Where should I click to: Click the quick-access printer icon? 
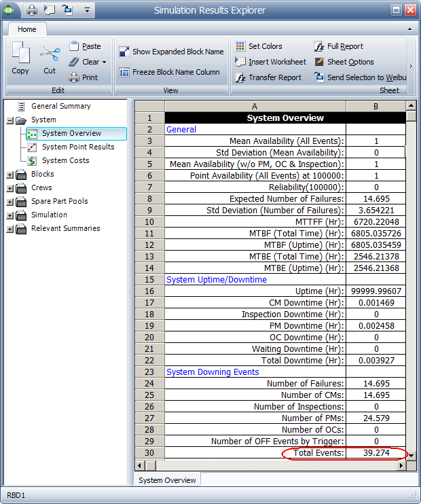[x=32, y=10]
